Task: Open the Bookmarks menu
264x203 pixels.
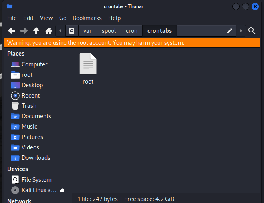Action: click(x=87, y=18)
